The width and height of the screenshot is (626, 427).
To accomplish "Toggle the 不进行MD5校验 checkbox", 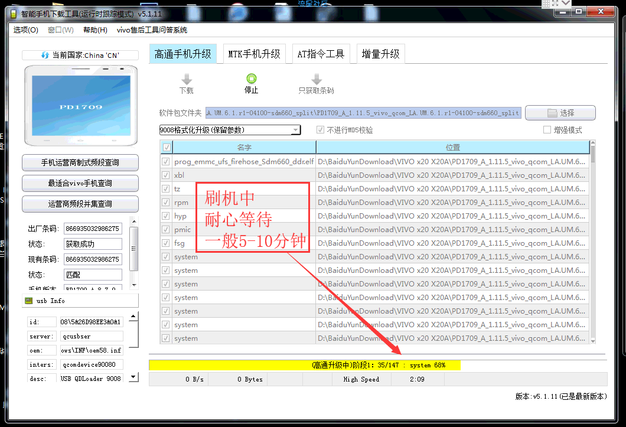I will point(320,130).
